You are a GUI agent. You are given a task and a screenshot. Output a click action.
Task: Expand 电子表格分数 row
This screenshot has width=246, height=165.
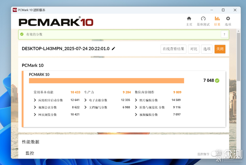[x=85, y=100]
